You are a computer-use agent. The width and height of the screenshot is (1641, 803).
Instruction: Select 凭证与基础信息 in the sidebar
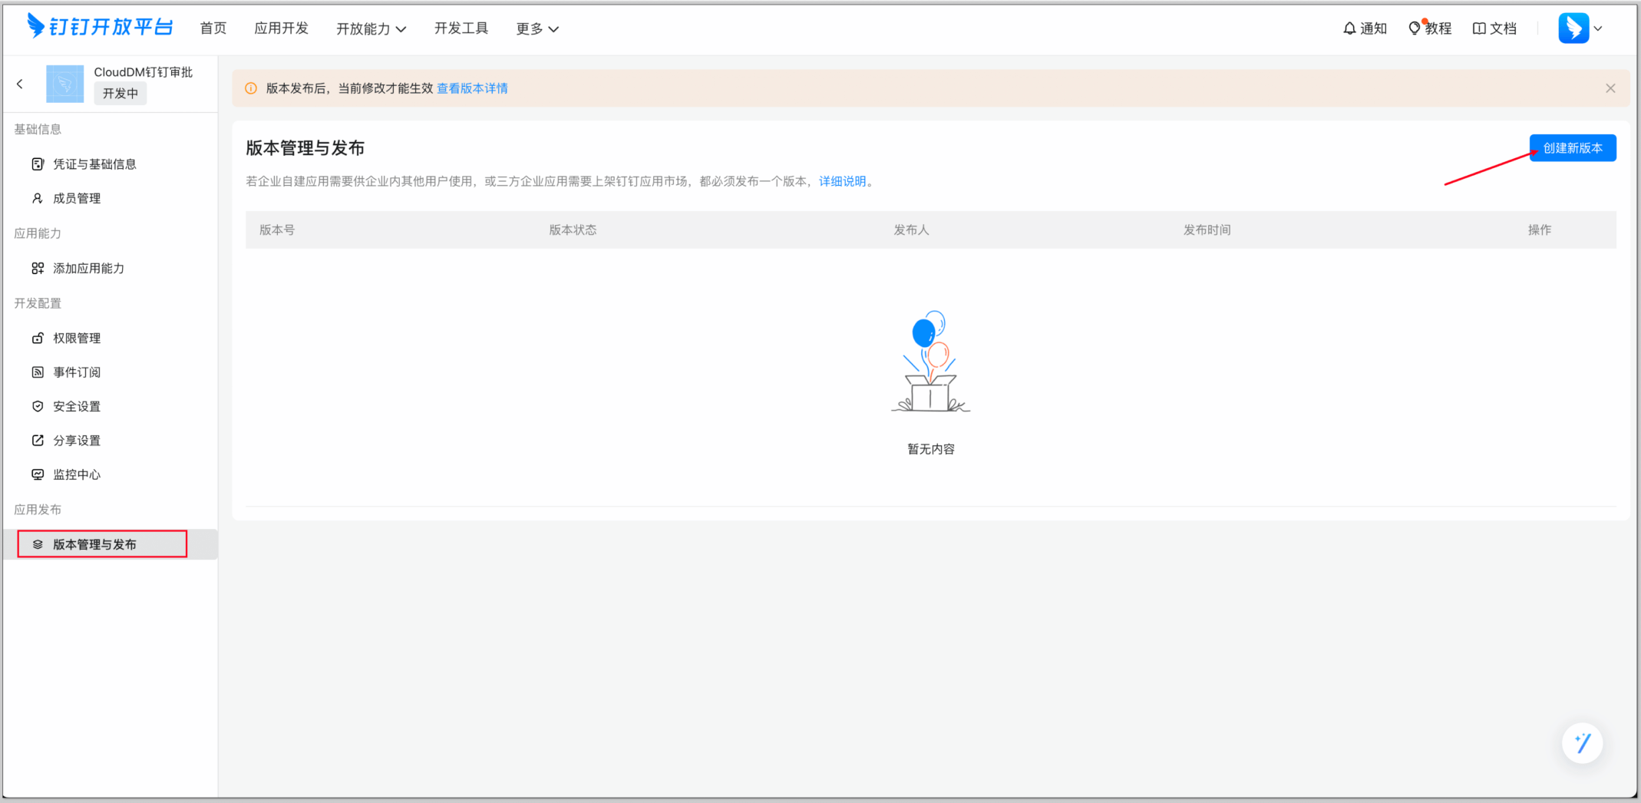[x=94, y=164]
